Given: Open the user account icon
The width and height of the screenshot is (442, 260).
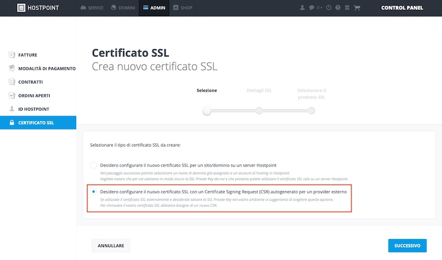Looking at the screenshot, I should tap(302, 8).
